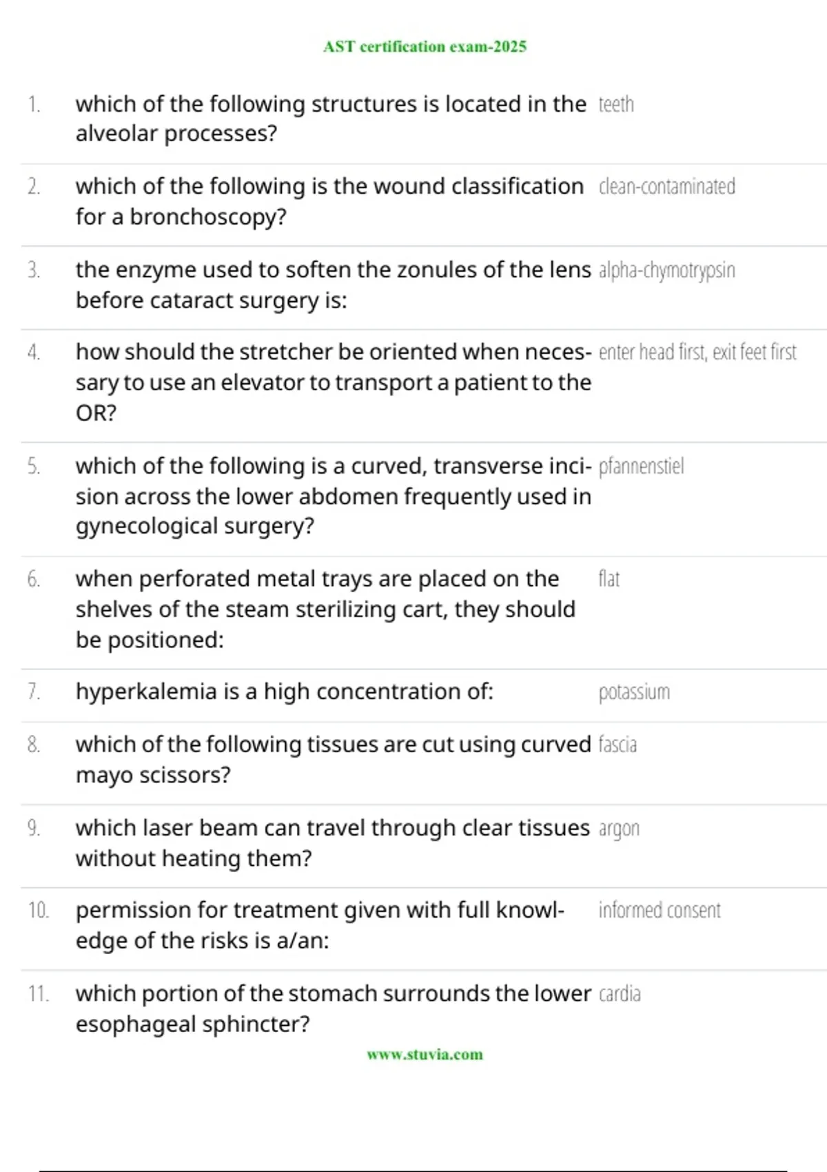Click "enter head first, exit feet first" answer

(x=697, y=352)
